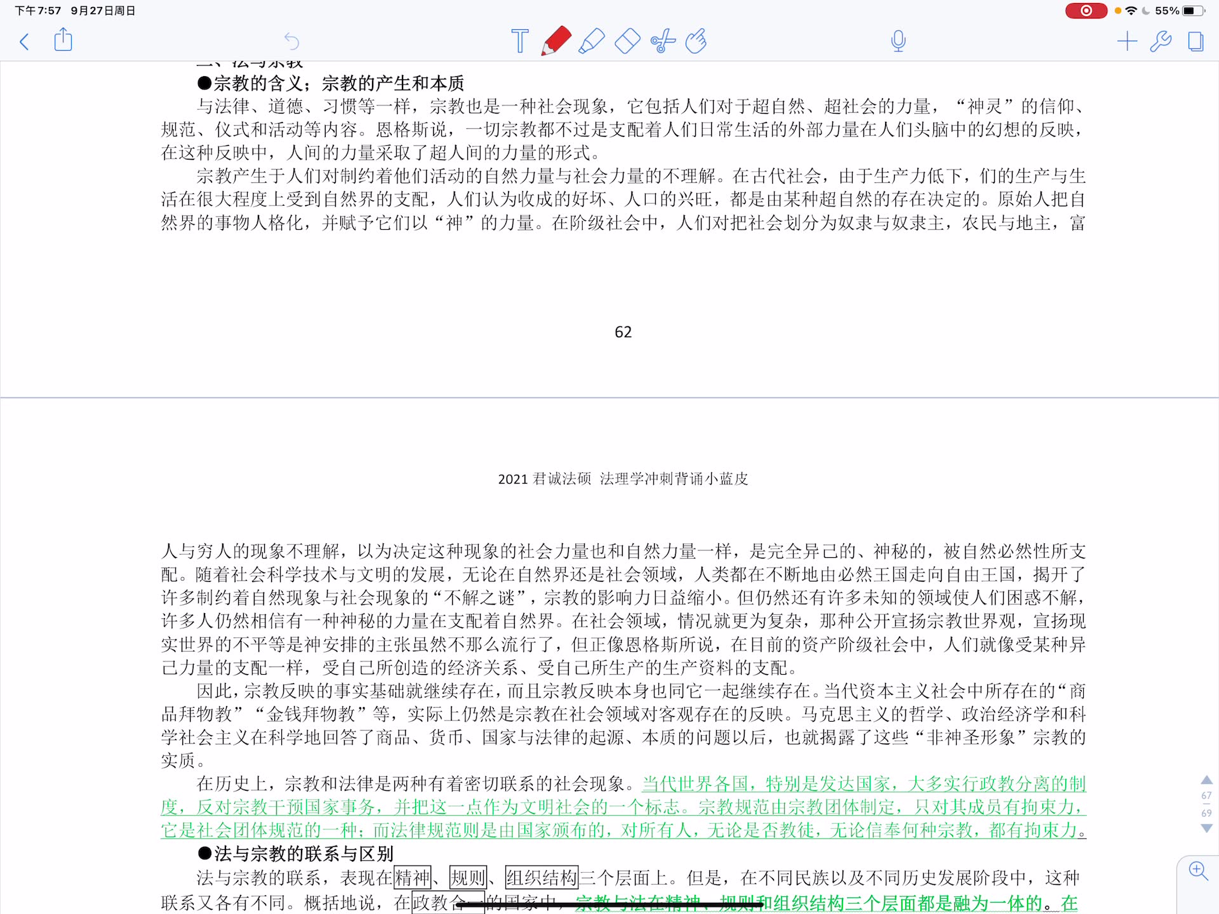Select the eraser tool
Viewport: 1219px width, 914px height.
tap(627, 41)
